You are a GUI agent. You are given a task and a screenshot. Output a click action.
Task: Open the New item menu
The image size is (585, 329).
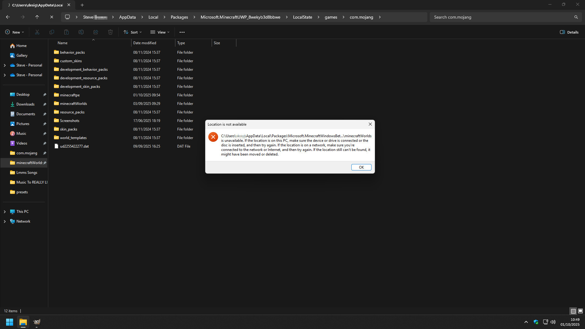pyautogui.click(x=15, y=32)
